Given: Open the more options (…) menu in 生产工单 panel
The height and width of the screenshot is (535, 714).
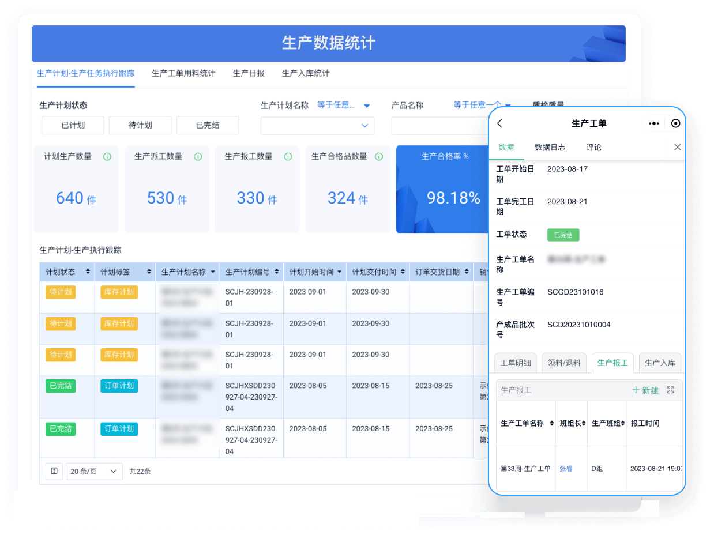Looking at the screenshot, I should 653,123.
